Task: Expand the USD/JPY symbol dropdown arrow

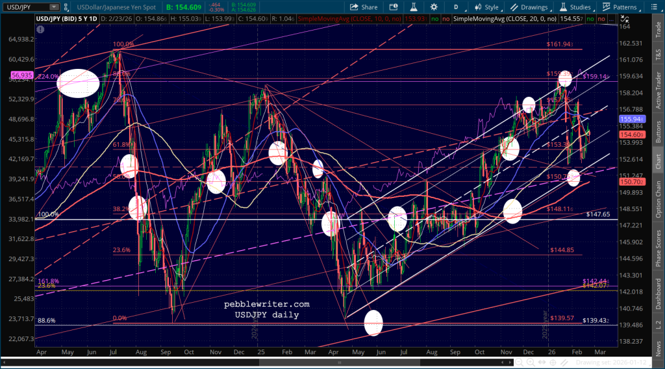Action: click(54, 7)
